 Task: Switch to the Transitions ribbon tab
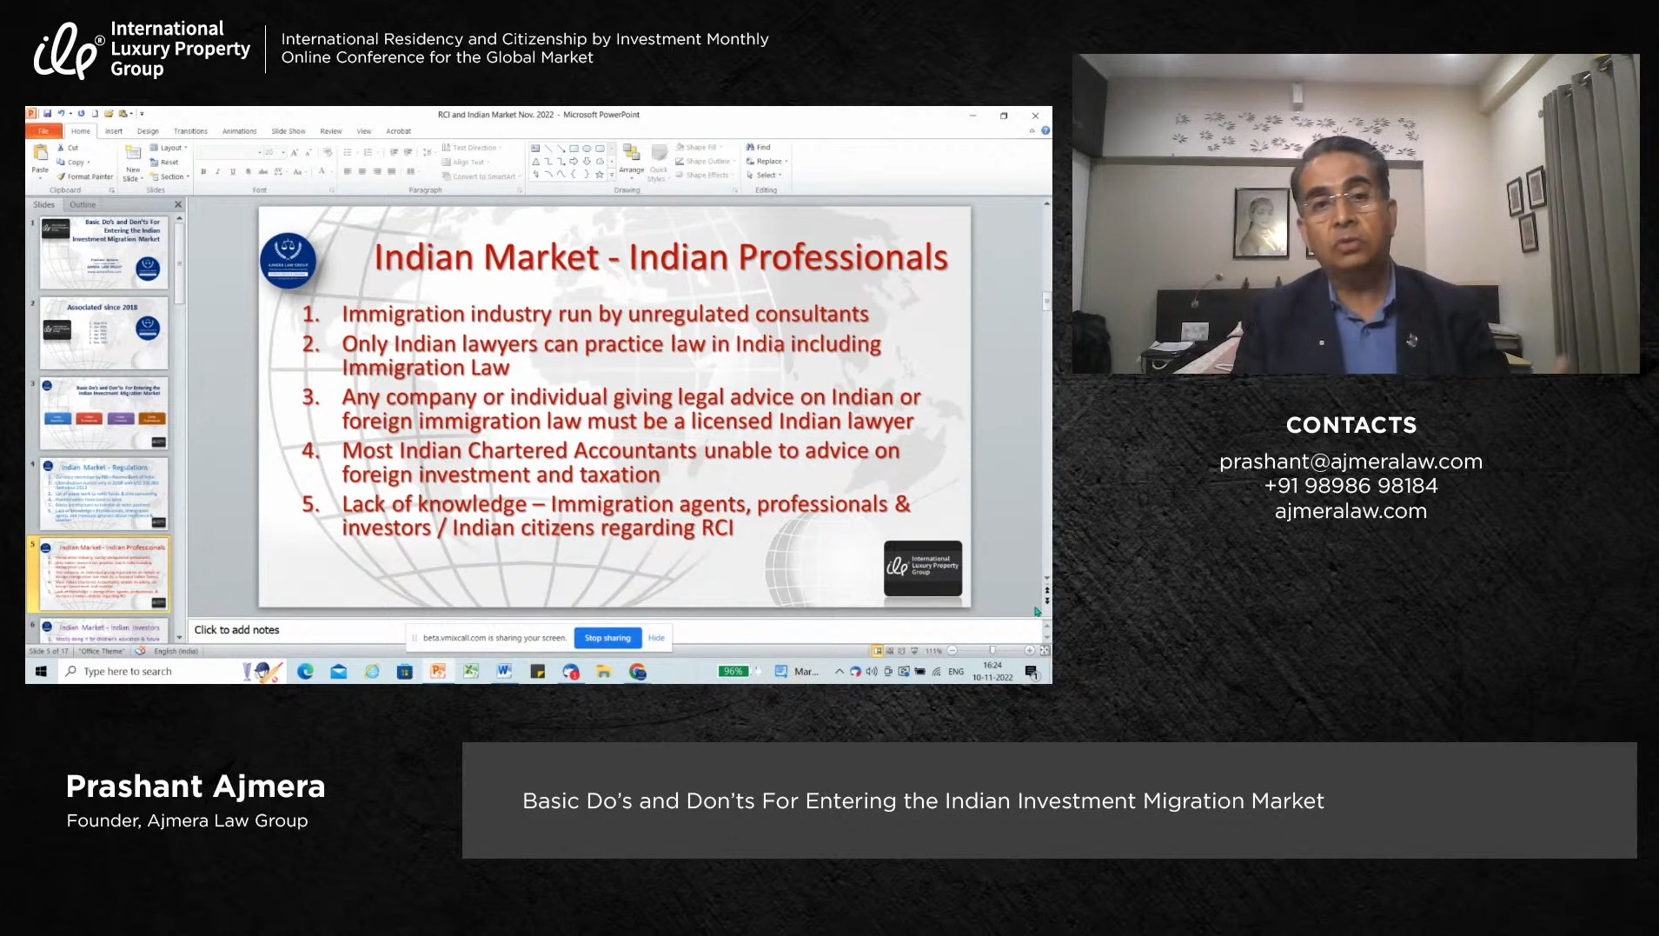click(x=190, y=131)
